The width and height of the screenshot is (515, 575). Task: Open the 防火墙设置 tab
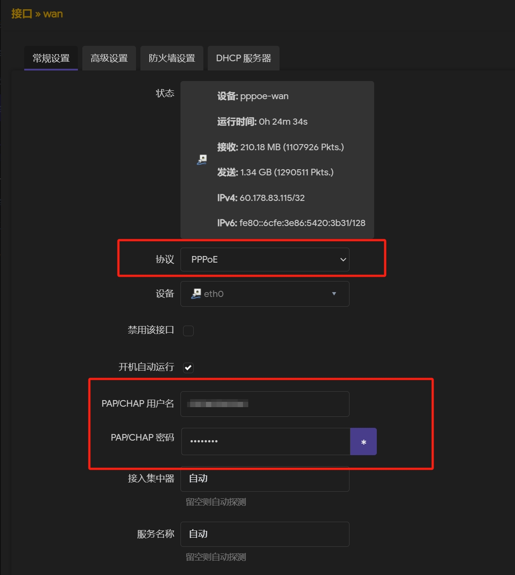[172, 58]
